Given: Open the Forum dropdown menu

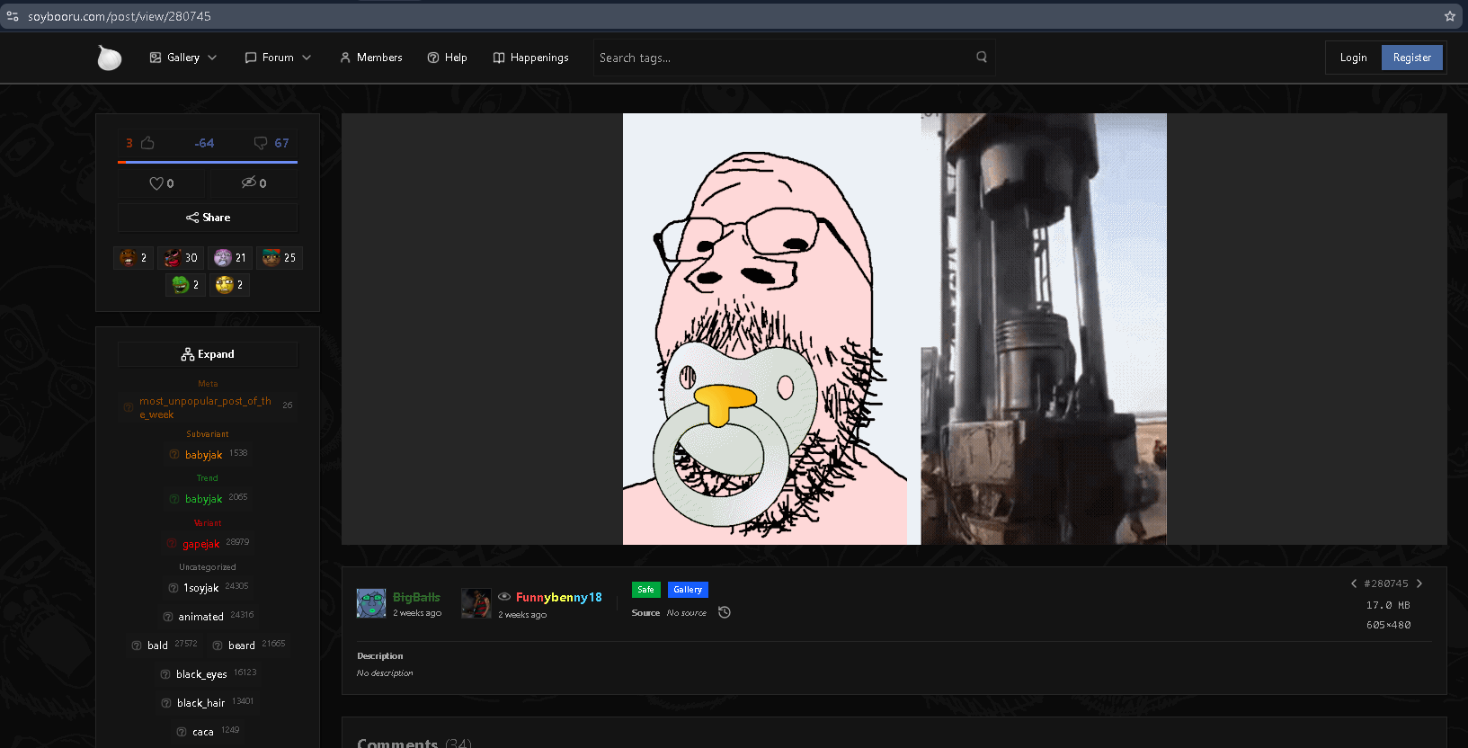Looking at the screenshot, I should (278, 58).
